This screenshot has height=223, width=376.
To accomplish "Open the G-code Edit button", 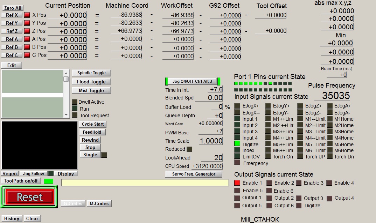I will click(12, 65).
